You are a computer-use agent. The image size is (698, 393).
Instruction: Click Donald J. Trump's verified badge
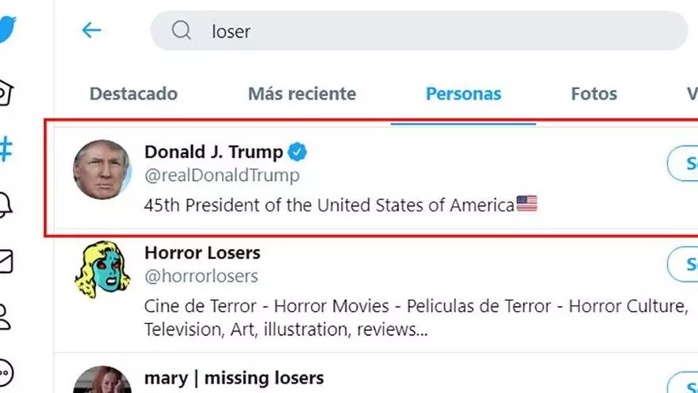point(297,152)
